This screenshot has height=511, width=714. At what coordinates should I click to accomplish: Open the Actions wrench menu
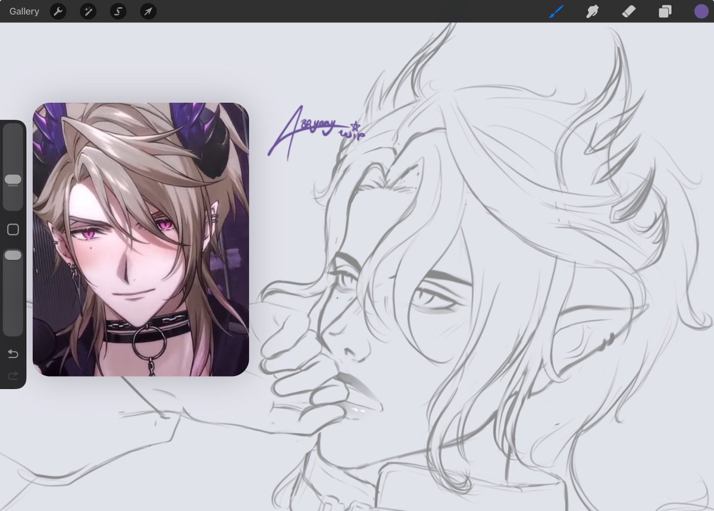tap(58, 11)
